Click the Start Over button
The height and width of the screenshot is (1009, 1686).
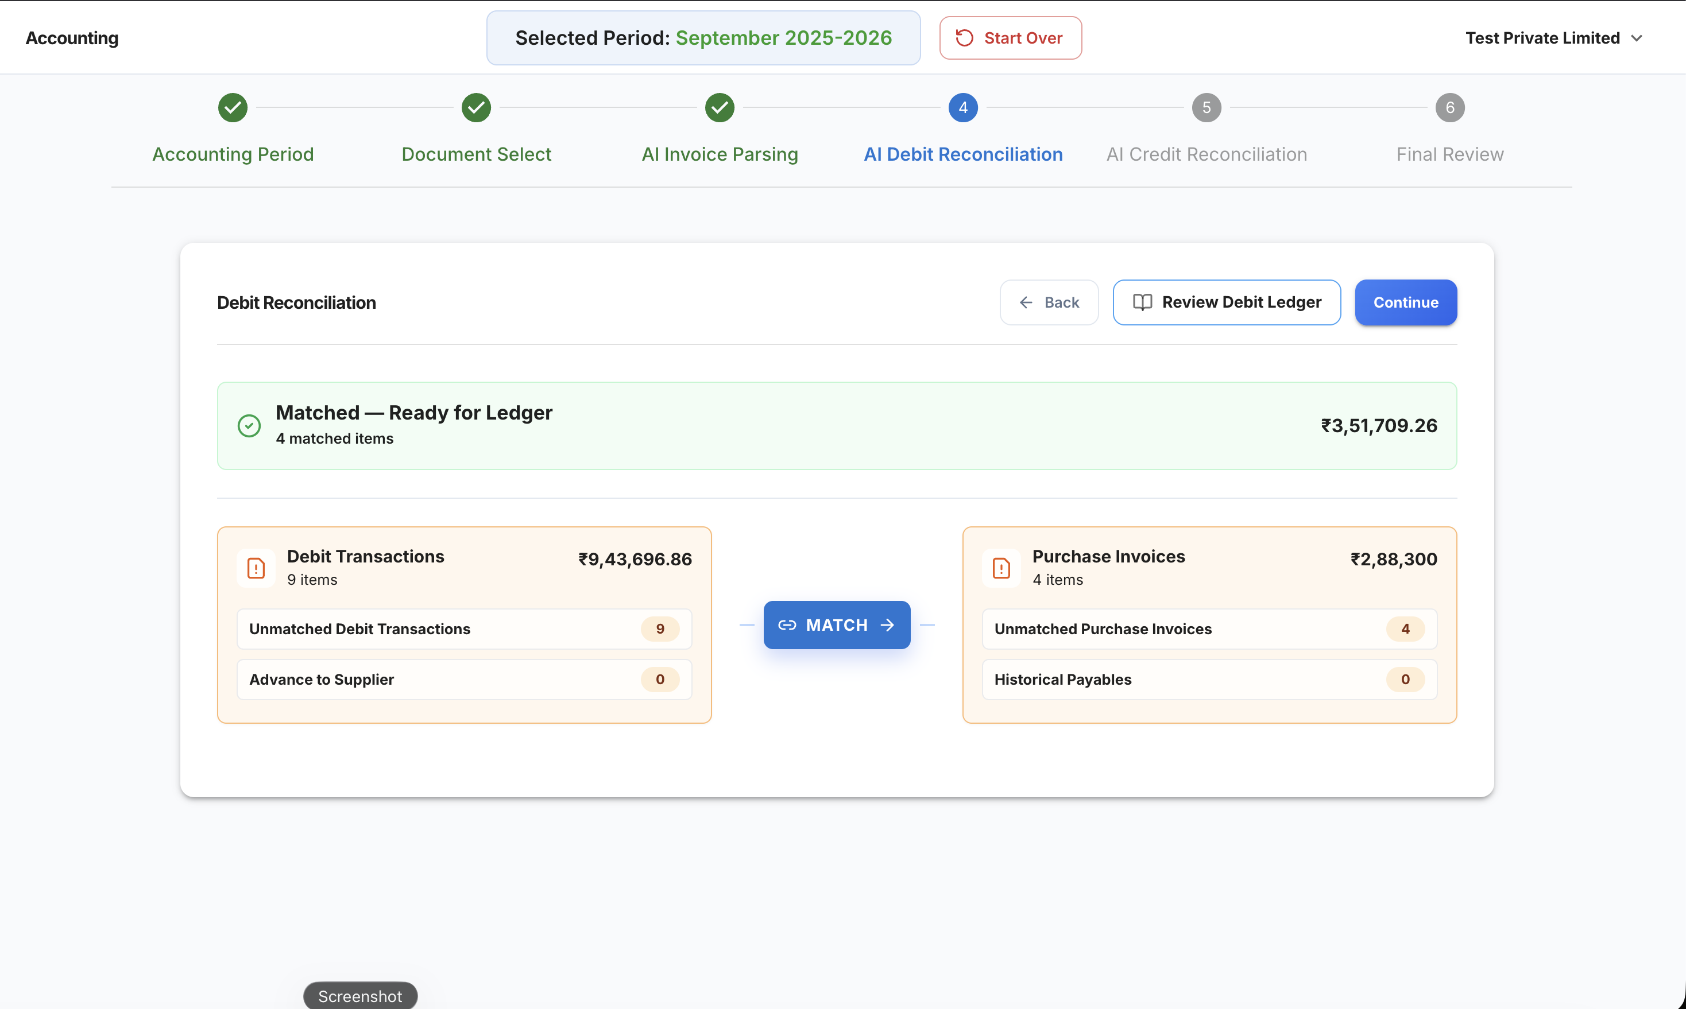1011,38
